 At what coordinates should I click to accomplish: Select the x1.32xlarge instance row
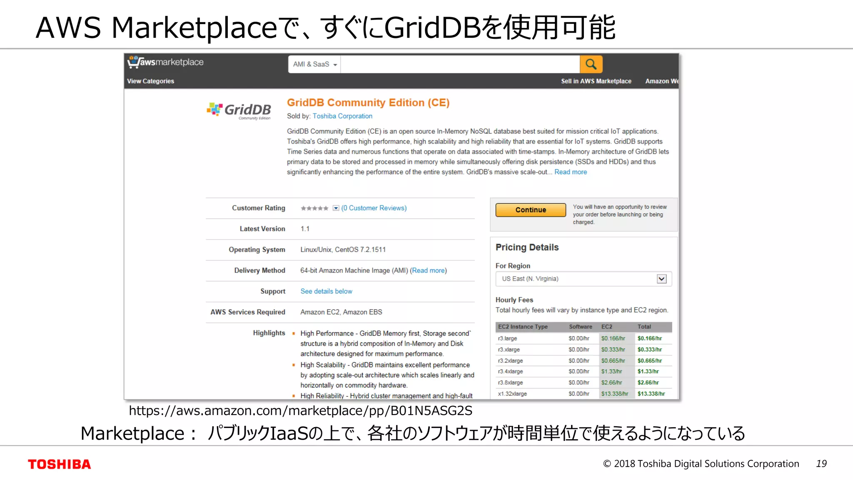[584, 393]
